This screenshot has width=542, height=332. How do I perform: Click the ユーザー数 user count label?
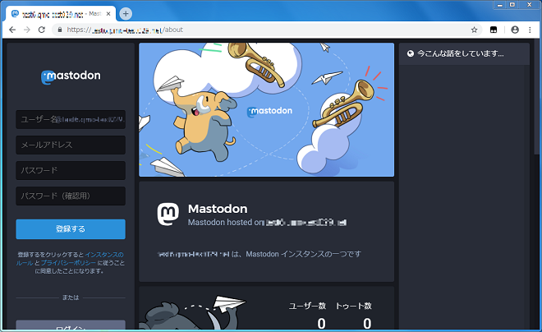307,306
